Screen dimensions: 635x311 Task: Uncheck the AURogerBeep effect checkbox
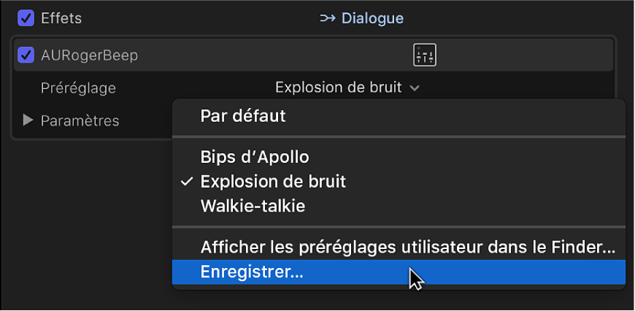coord(26,55)
